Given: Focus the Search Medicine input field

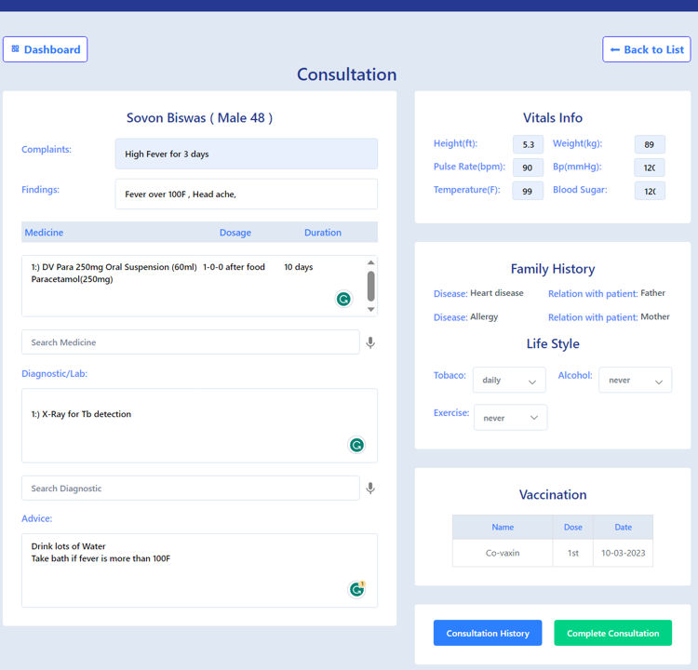Looking at the screenshot, I should tap(191, 342).
